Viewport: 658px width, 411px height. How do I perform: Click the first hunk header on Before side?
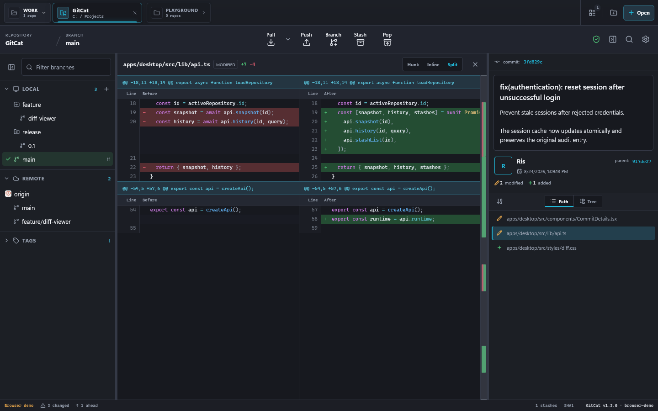(208, 83)
